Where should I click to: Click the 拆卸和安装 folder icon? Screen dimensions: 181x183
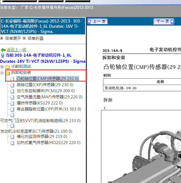point(8,73)
